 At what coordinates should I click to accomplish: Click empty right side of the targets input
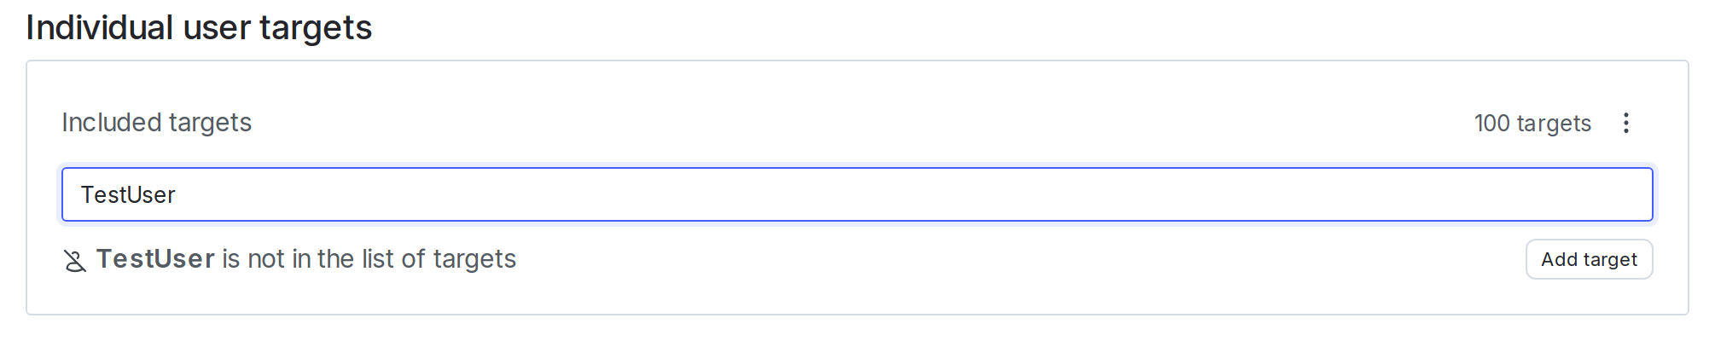click(1280, 194)
